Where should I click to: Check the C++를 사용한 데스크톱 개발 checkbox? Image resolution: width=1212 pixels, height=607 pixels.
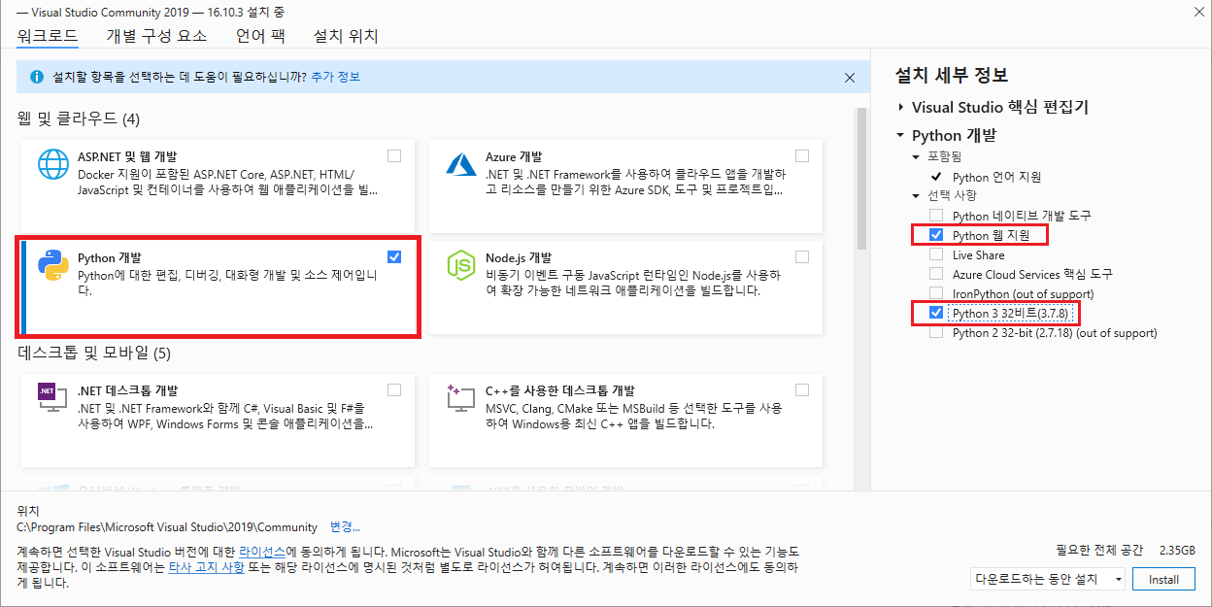pos(801,389)
